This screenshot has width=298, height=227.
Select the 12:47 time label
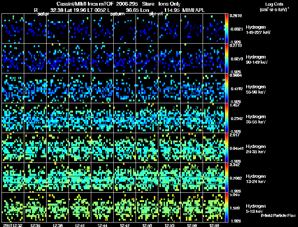click(x=124, y=225)
